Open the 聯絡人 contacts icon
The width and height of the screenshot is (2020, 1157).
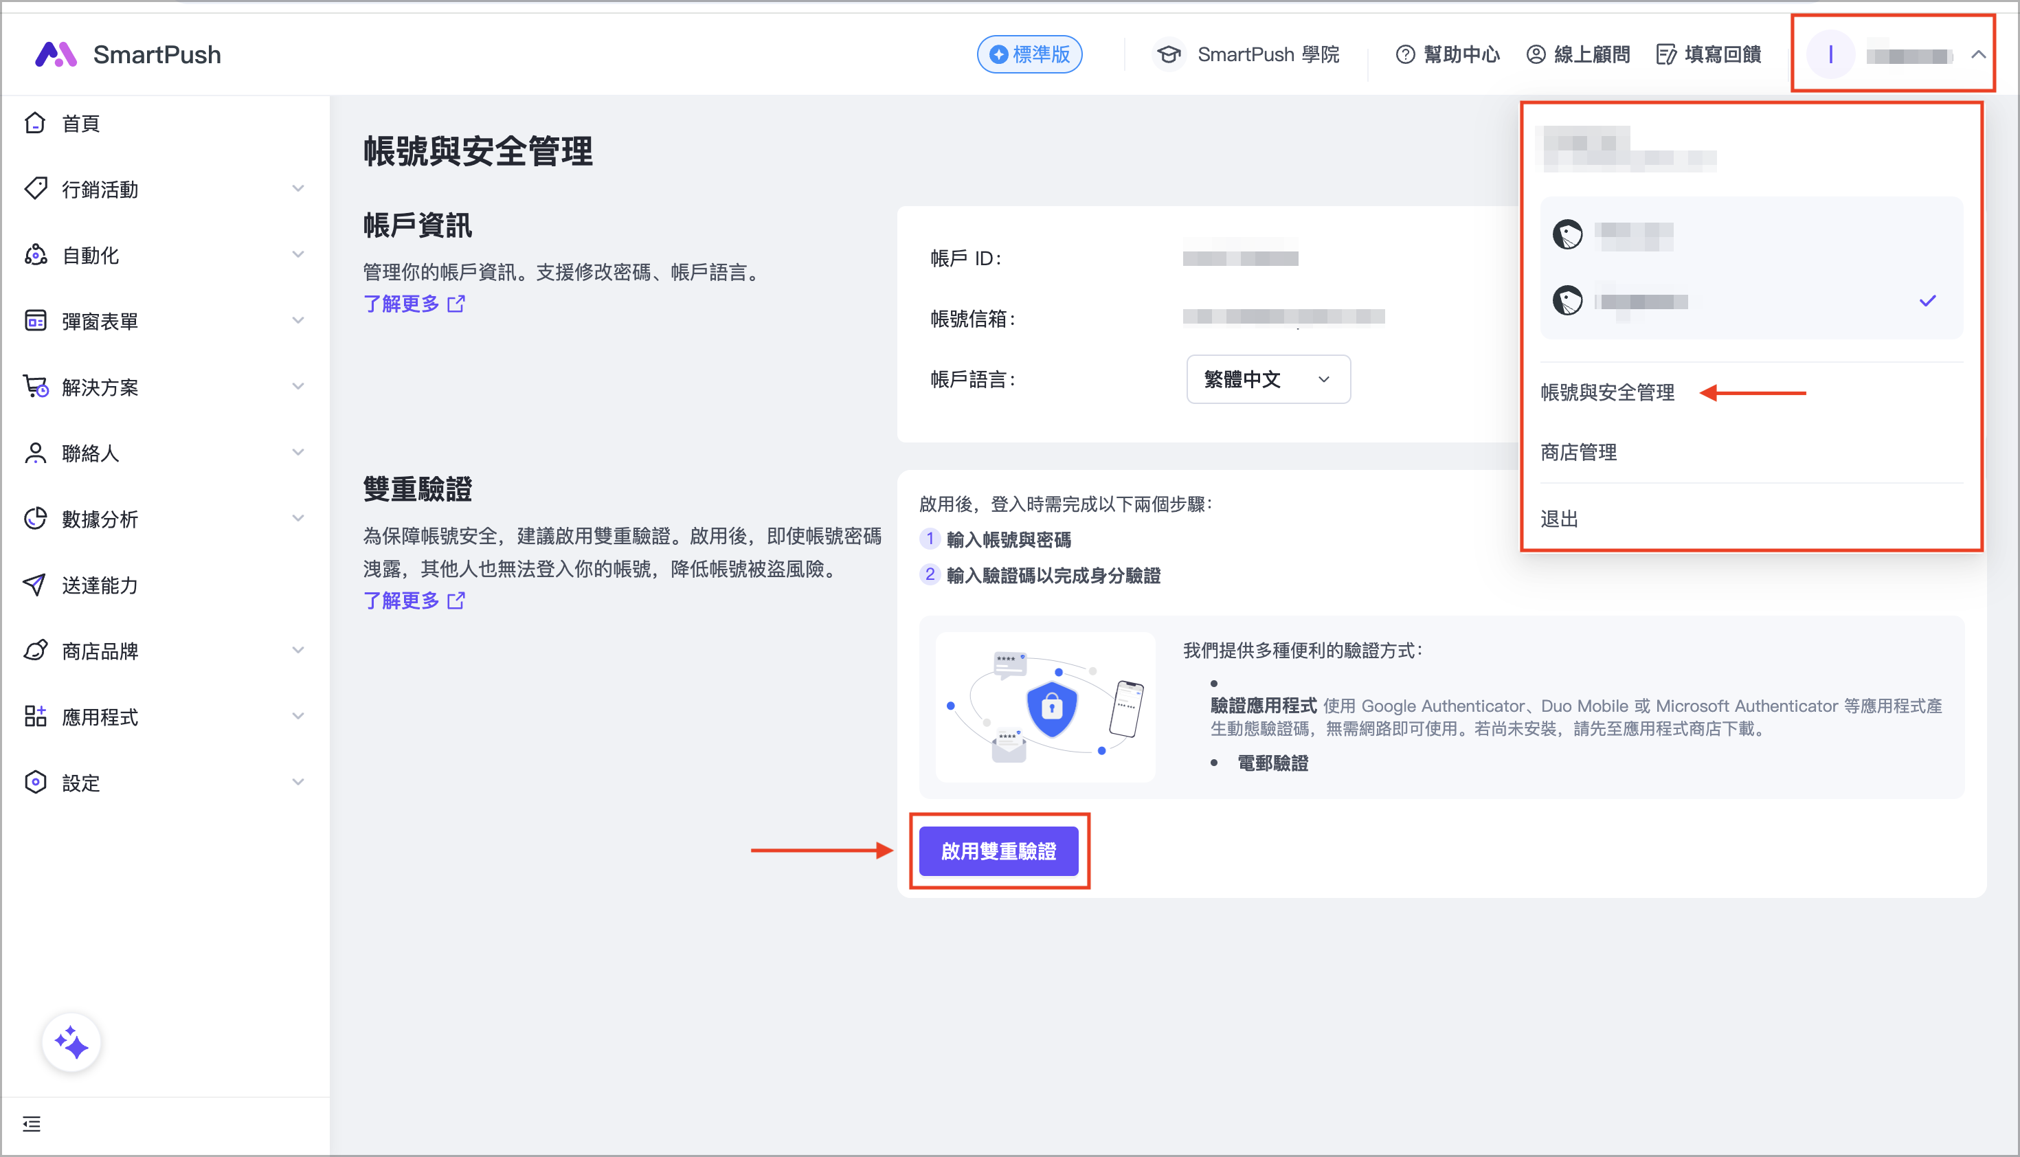[35, 452]
